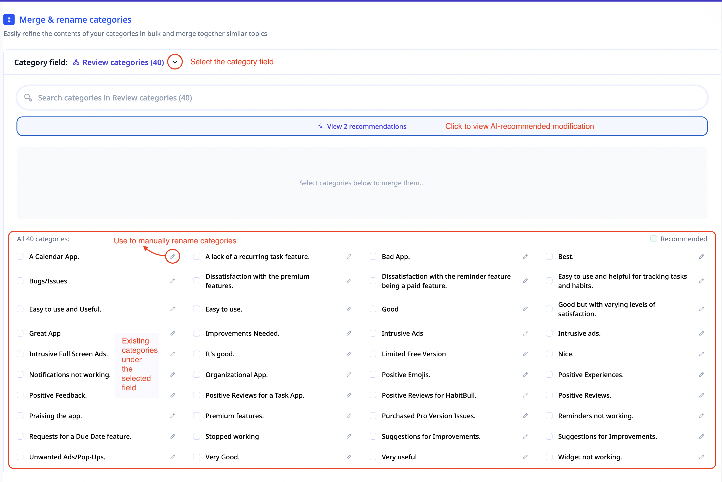The height and width of the screenshot is (482, 722).
Task: Select the Limited Free Version checkbox
Action: pyautogui.click(x=373, y=354)
